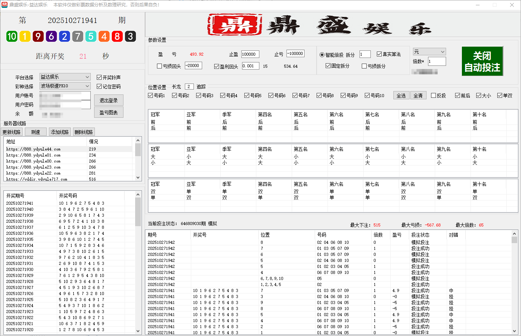Select the blue number 2 ball

click(64, 36)
